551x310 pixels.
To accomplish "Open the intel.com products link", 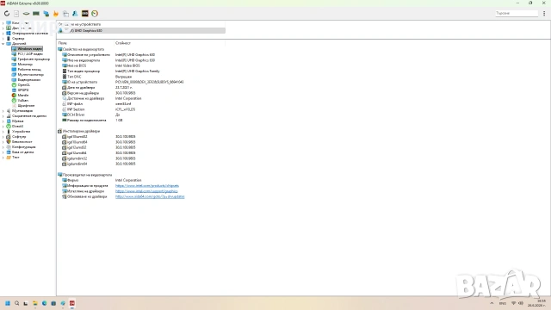I will coord(147,186).
